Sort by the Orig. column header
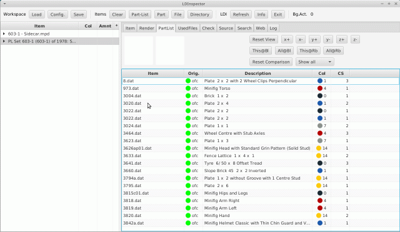 coord(193,74)
